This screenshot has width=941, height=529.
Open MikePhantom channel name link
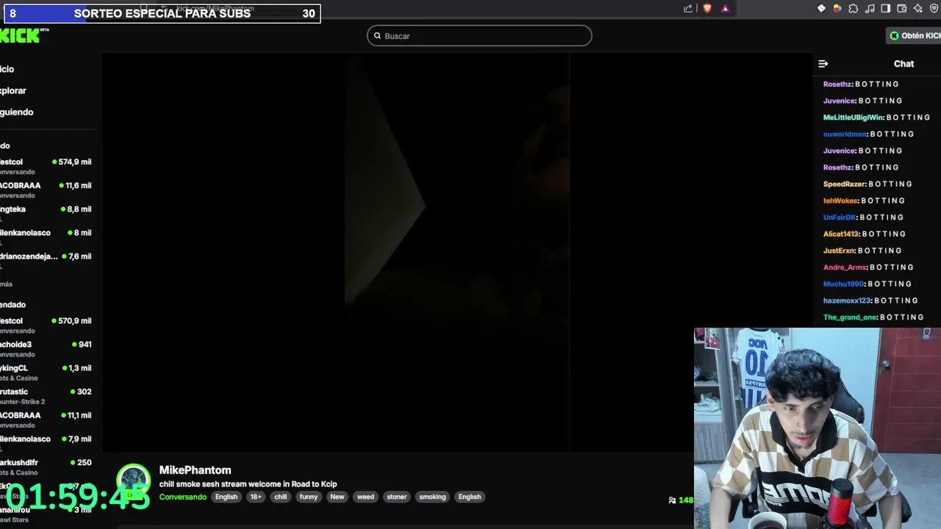[x=195, y=470]
